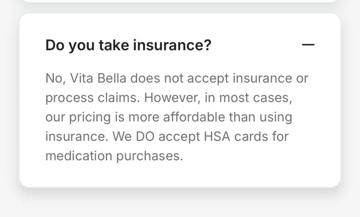Click the word "However," in the answer

[x=172, y=98]
